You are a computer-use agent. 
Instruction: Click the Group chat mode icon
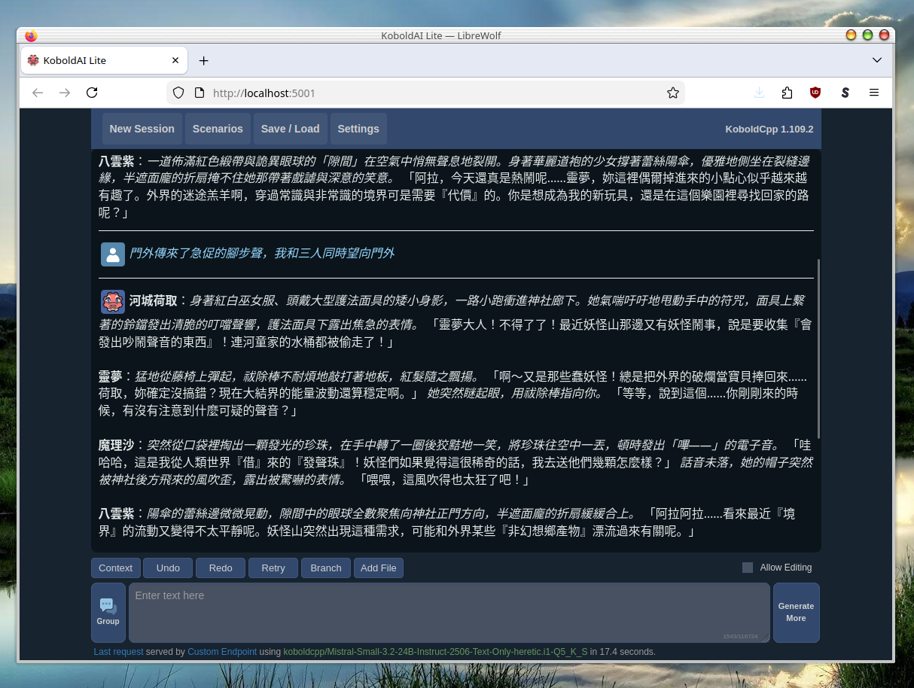tap(108, 612)
